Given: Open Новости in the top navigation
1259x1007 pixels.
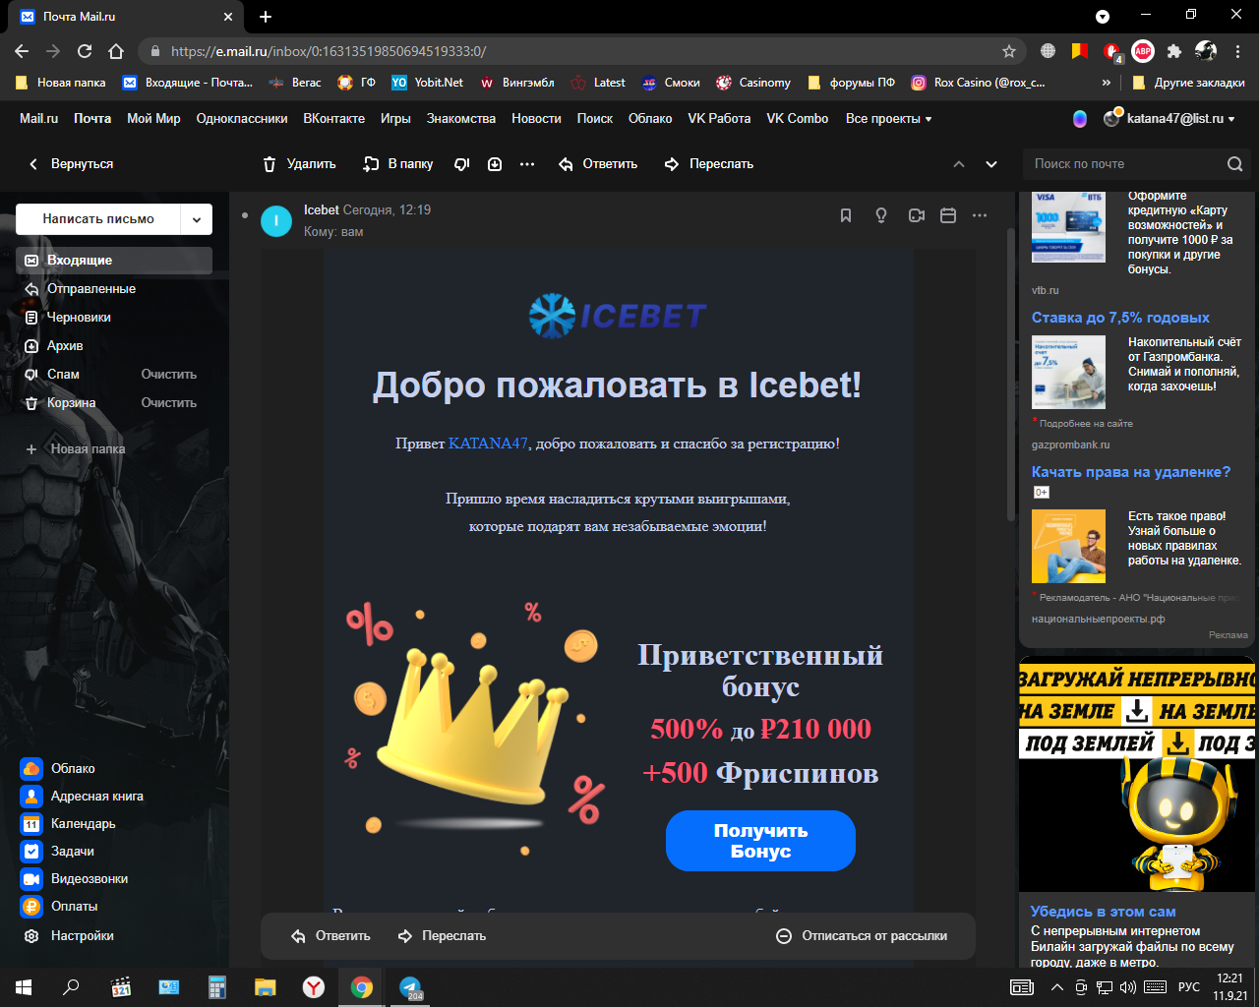Looking at the screenshot, I should (x=536, y=119).
